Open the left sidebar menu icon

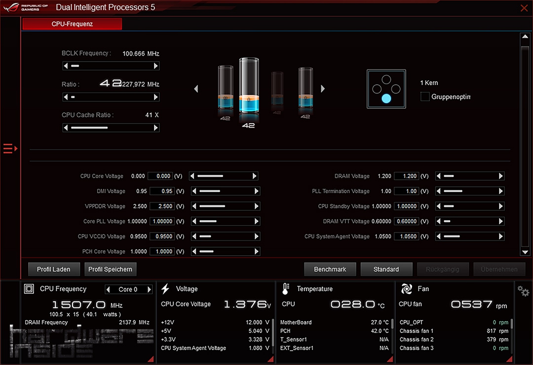pyautogui.click(x=10, y=148)
